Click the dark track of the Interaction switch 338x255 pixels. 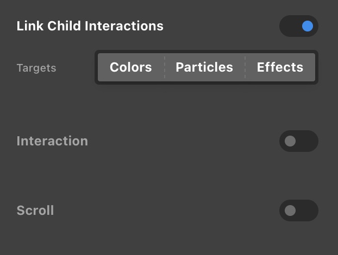click(x=307, y=141)
